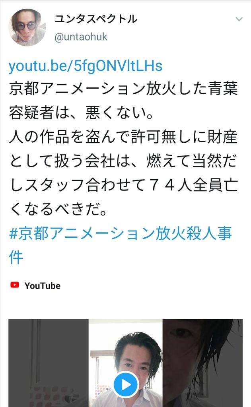The width and height of the screenshot is (251, 407).
Task: Click the close-up face panel on right
Action: [202, 363]
